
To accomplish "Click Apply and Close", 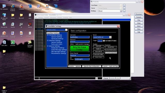I will (x=113, y=66).
